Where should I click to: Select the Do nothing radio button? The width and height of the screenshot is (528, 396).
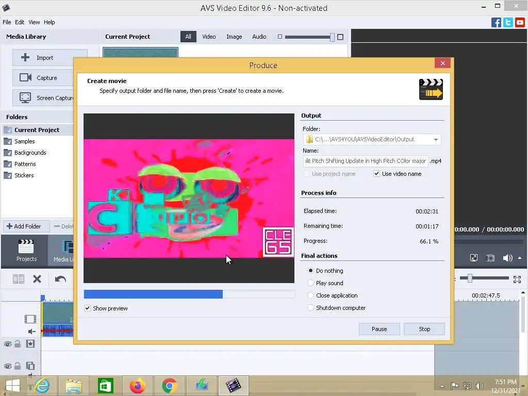(x=310, y=270)
